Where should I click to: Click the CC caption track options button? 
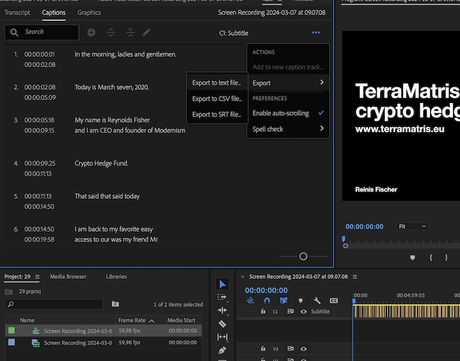tap(333, 301)
